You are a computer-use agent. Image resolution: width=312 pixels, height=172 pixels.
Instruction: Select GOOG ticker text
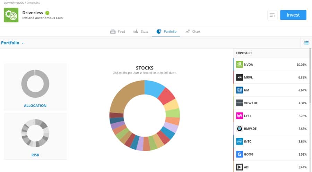pos(249,154)
